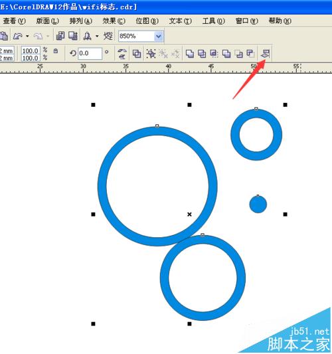Open the 帮助(H) menu
Viewport: 332px width, 354px height.
coord(280,21)
